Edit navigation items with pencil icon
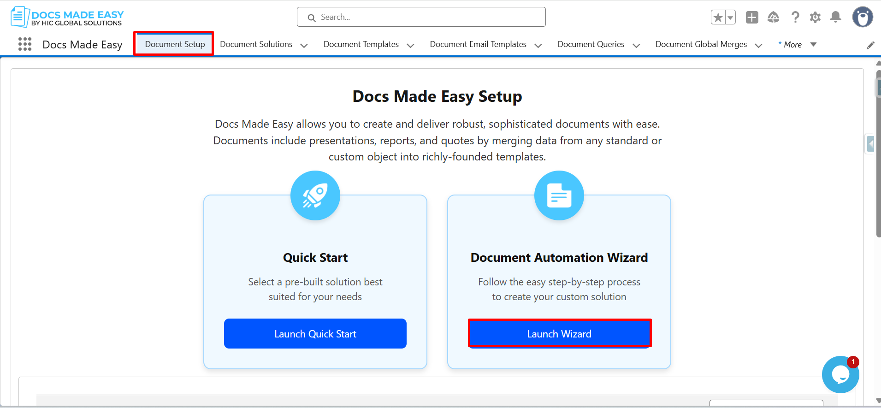 (x=870, y=45)
